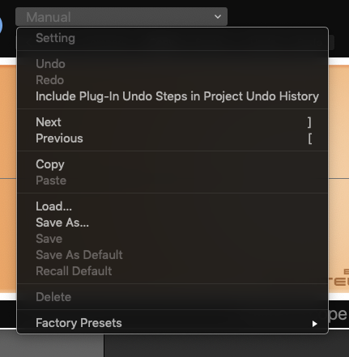Expand the Factory Presets submenu arrow
Screen dimensions: 349x357
(314, 324)
